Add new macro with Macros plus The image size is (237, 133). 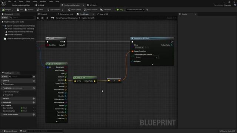click(34, 99)
